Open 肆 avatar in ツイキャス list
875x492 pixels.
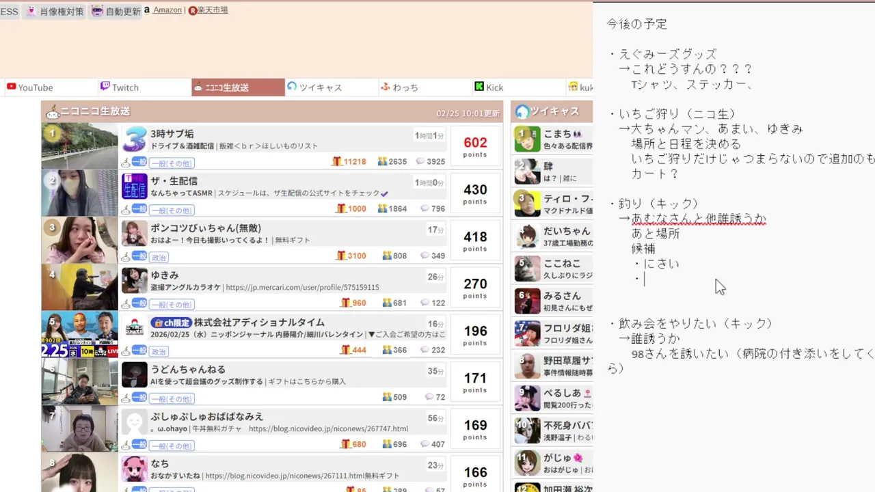(x=527, y=172)
